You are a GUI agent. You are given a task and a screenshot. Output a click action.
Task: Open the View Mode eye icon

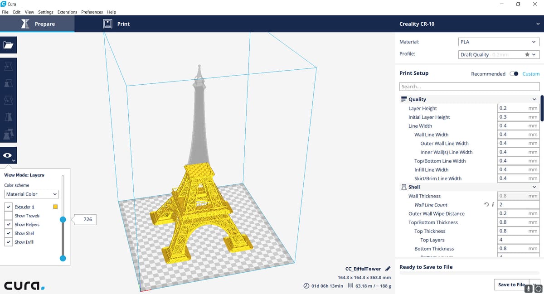tap(9, 155)
